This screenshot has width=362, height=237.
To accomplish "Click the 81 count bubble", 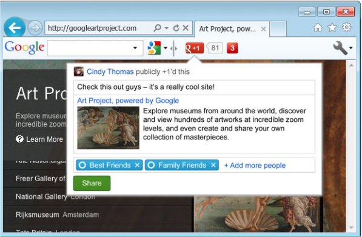I will pos(215,48).
